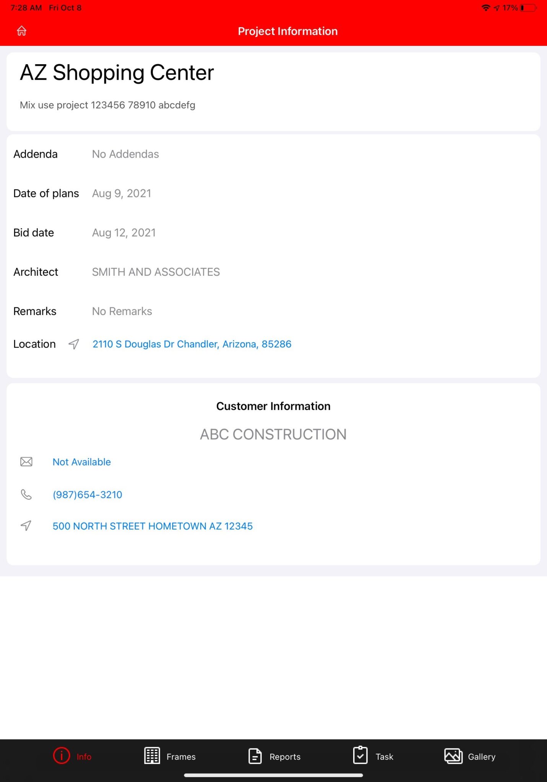Click the ABC CONSTRUCTION customer name
The image size is (547, 782).
273,434
